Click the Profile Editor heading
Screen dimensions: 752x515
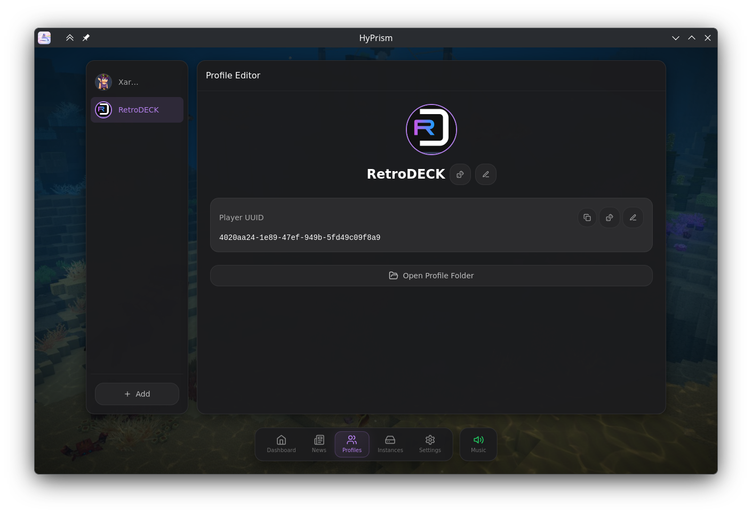(233, 76)
